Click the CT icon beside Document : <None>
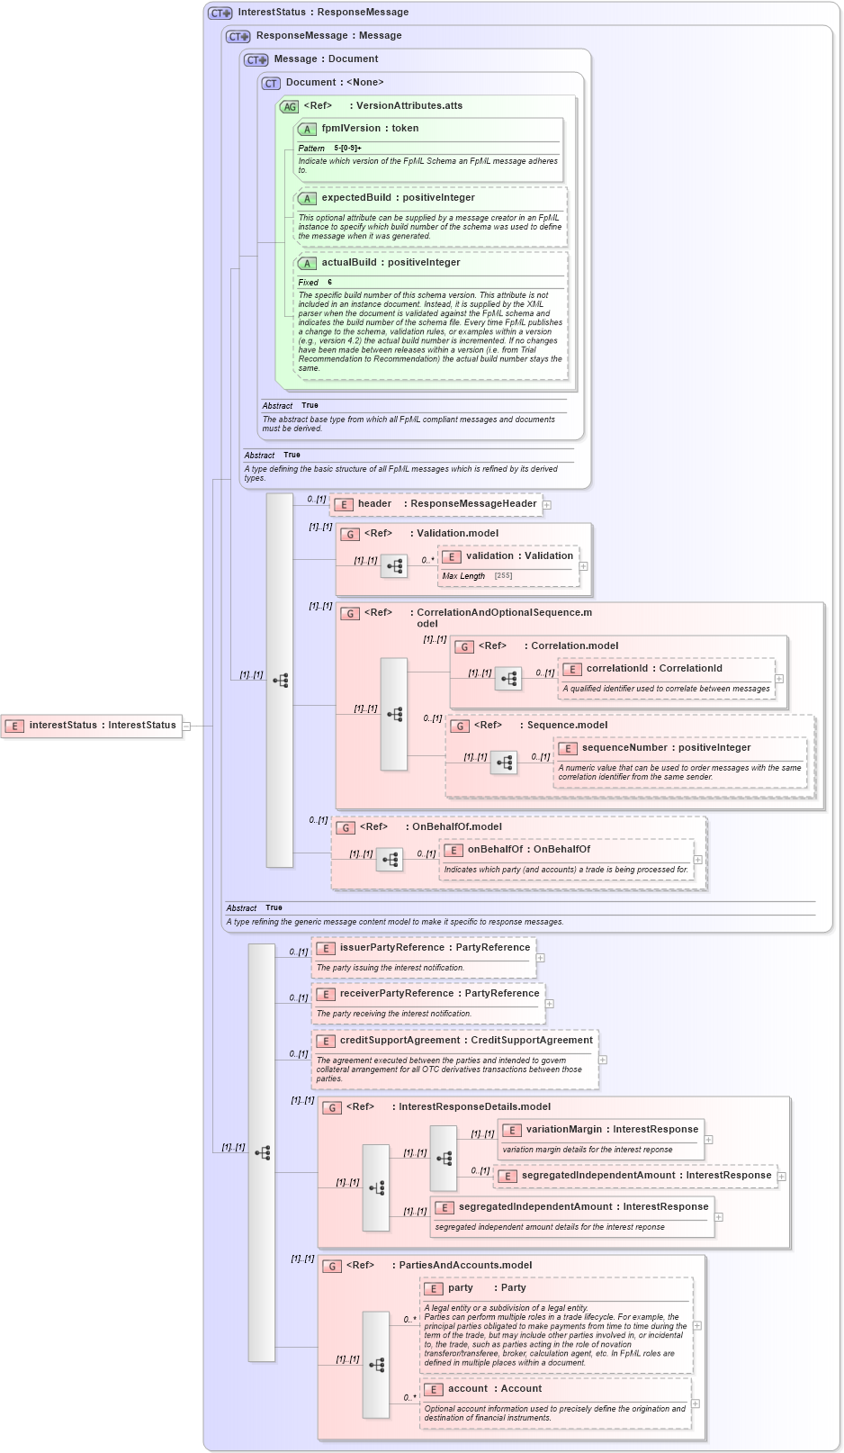Image resolution: width=844 pixels, height=1453 pixels. 271,83
